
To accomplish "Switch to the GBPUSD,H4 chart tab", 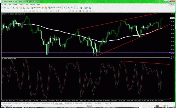I will 27,103.
